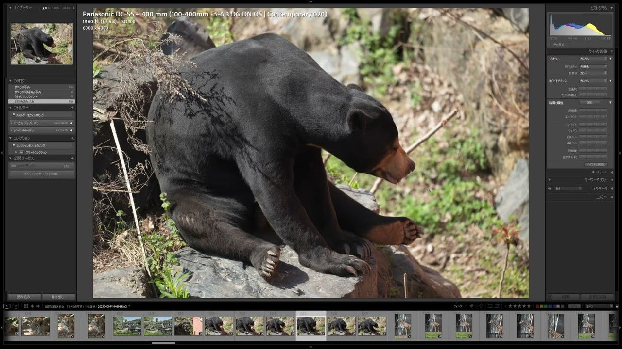
Task: Add keyword with キーワードリスト plus icon
Action: [x=550, y=180]
